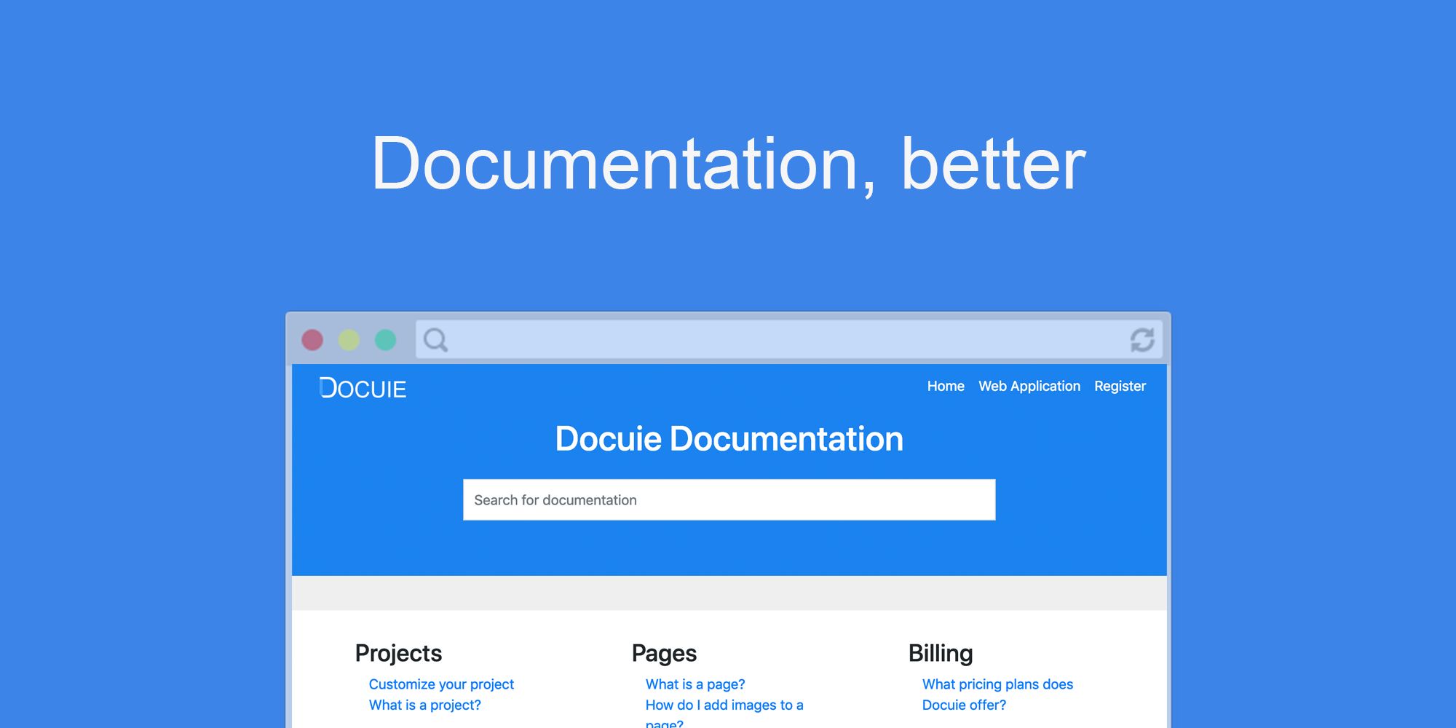This screenshot has height=728, width=1456.
Task: Click the reload icon in the browser toolbar
Action: tap(1143, 339)
